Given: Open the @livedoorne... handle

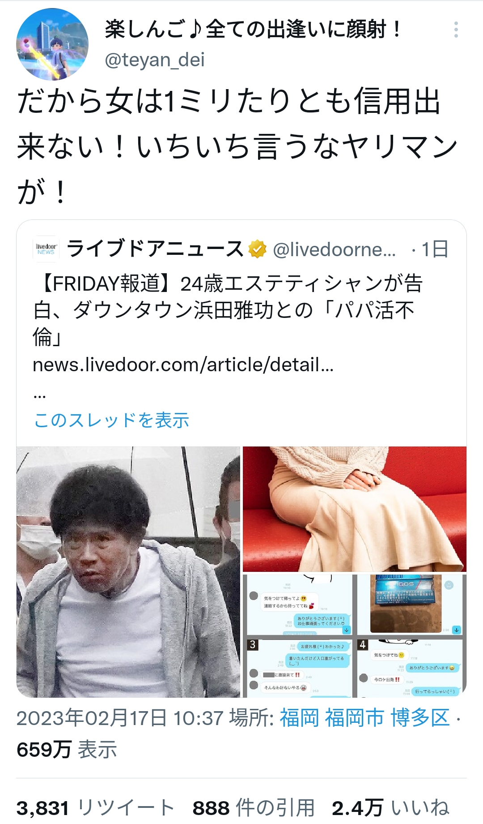Looking at the screenshot, I should [x=335, y=249].
